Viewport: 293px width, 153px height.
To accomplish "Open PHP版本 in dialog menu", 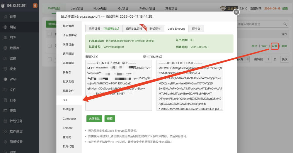I will click(x=69, y=109).
